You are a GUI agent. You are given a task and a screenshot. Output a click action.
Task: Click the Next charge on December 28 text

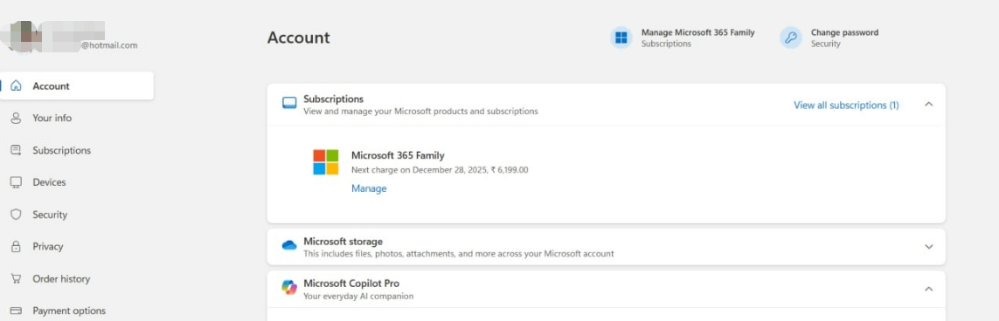[440, 170]
